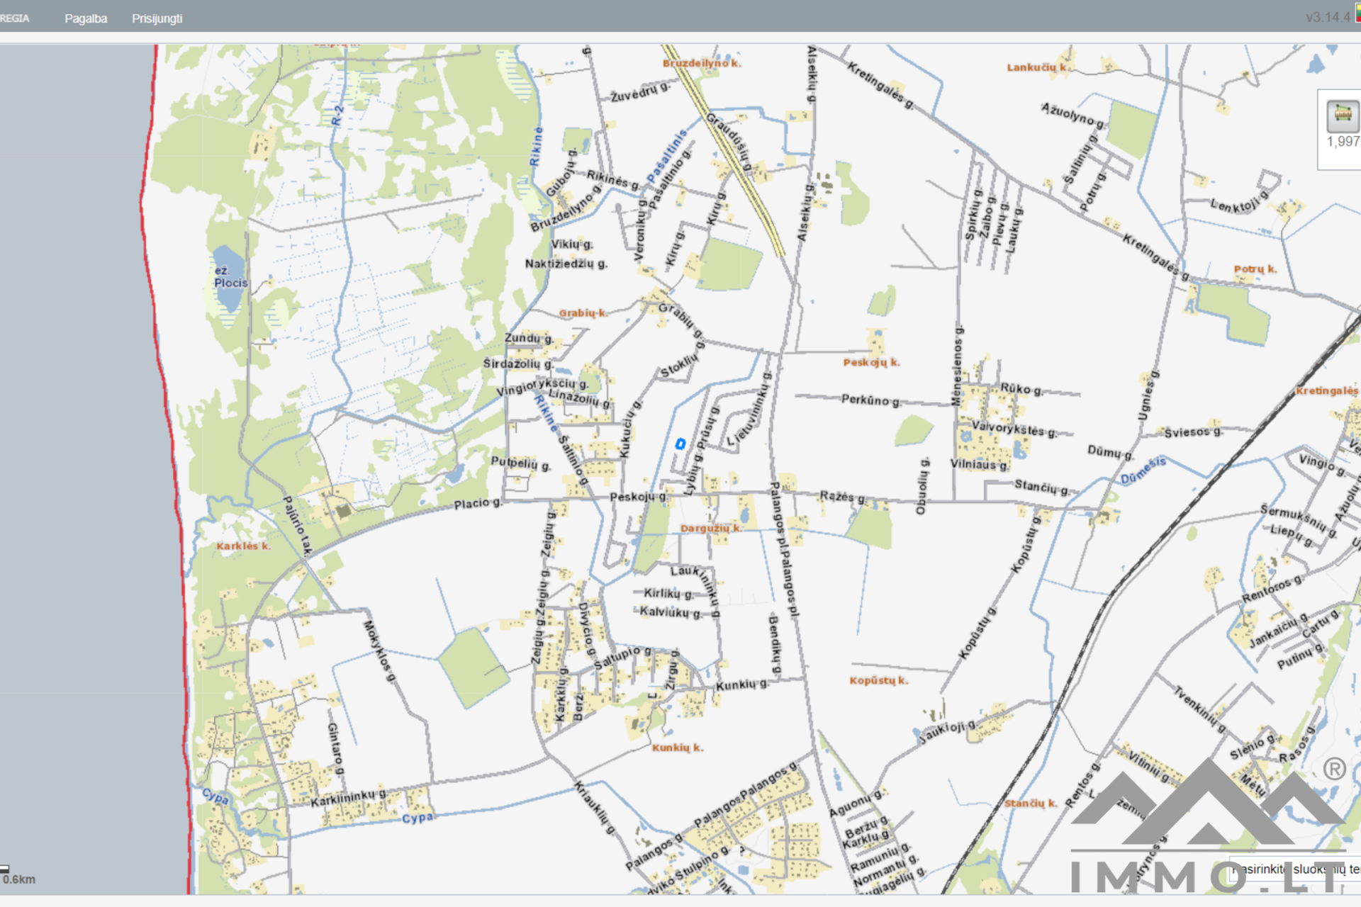Click the 1,997 measurement value
Viewport: 1361px width, 907px height.
pyautogui.click(x=1343, y=142)
